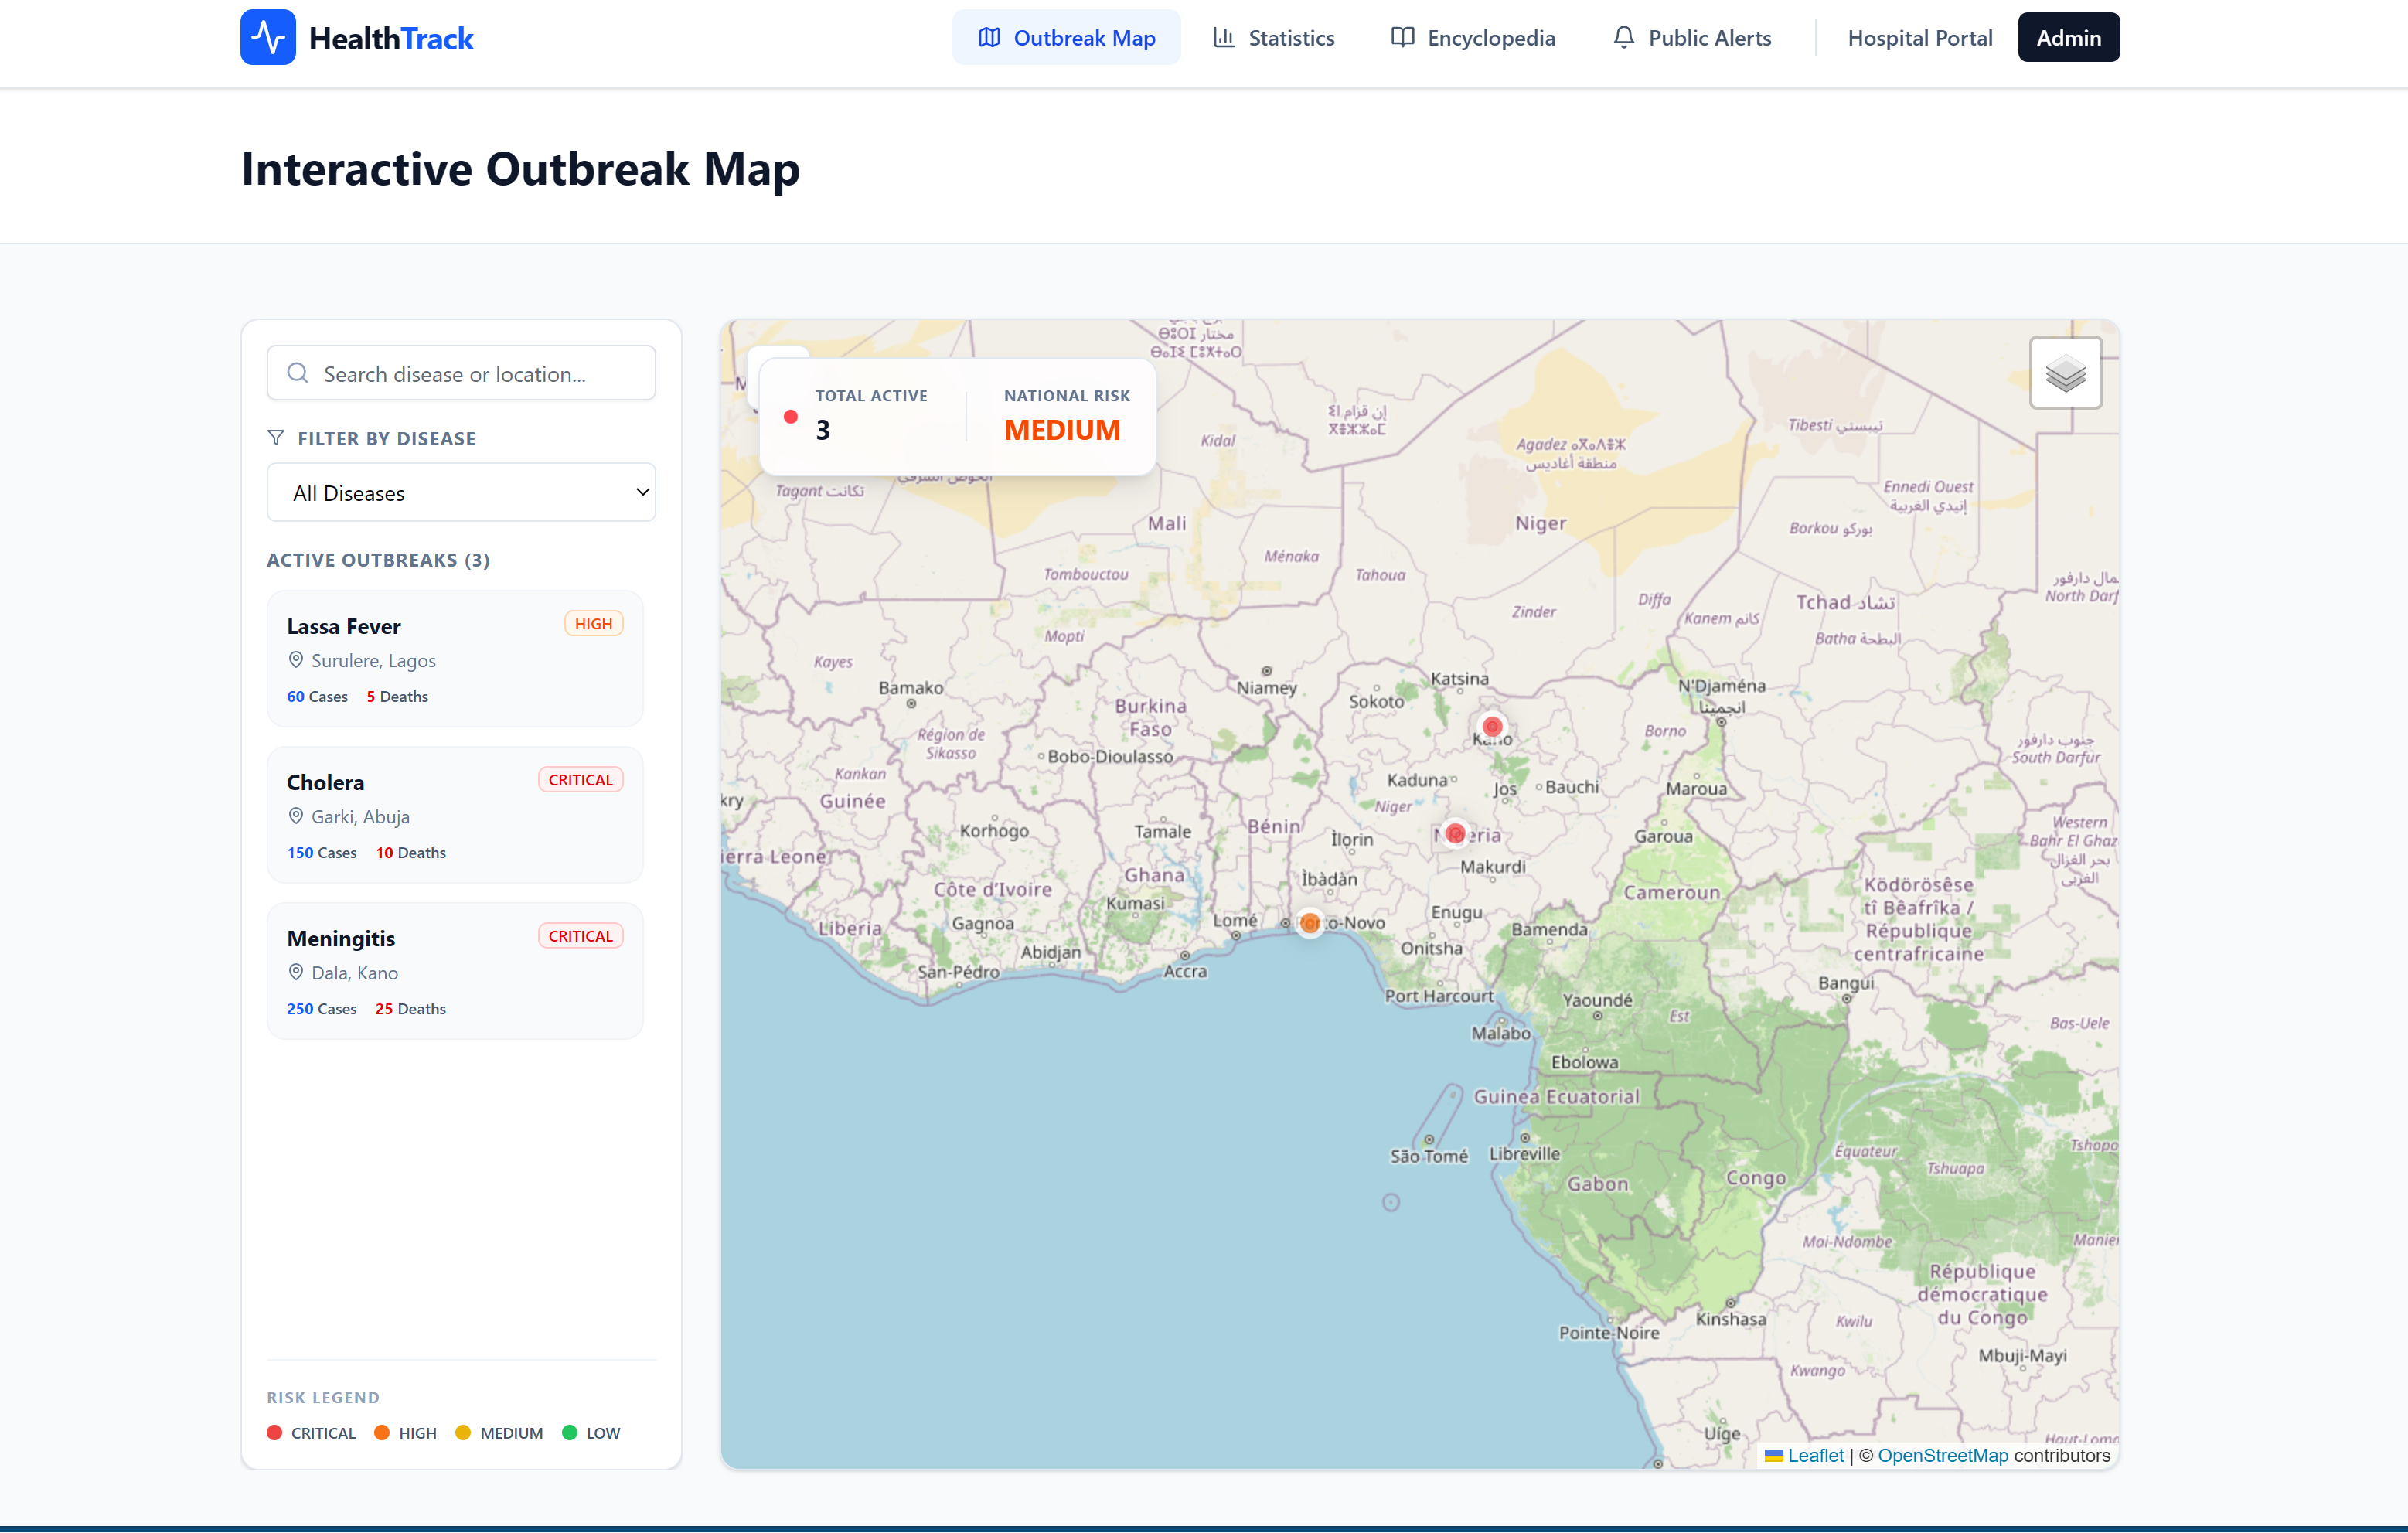The height and width of the screenshot is (1533, 2408).
Task: Click the location pin icon next to Dala, Kano
Action: [x=296, y=972]
